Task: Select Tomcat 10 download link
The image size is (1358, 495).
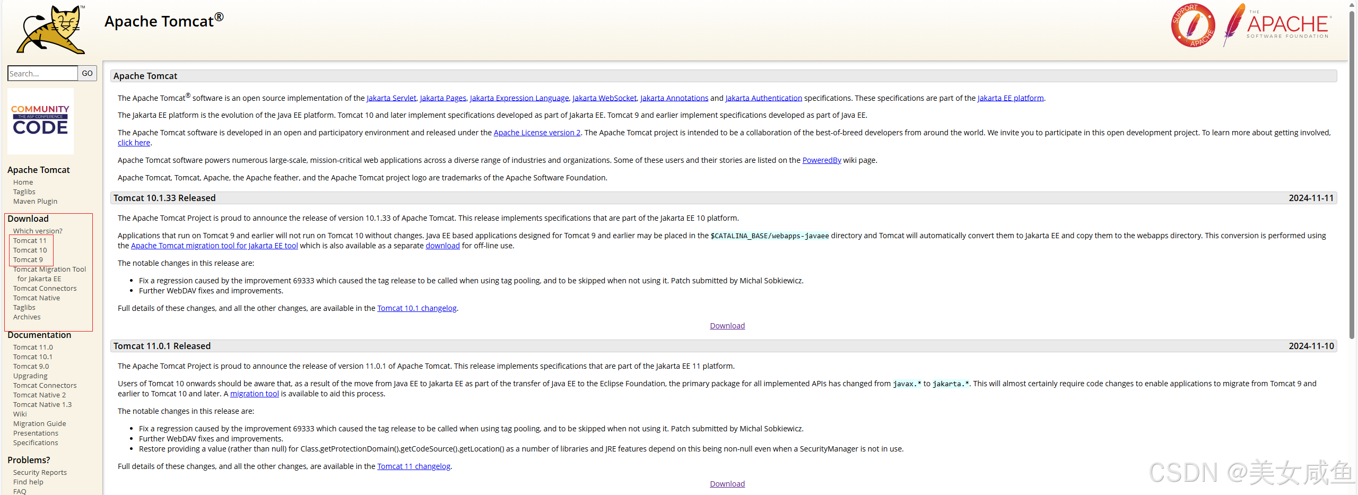Action: [x=30, y=250]
